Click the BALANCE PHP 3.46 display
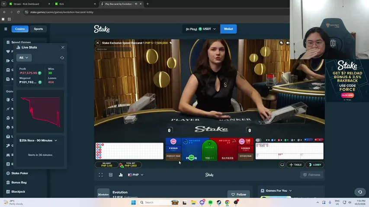The image size is (369, 207). (x=106, y=165)
